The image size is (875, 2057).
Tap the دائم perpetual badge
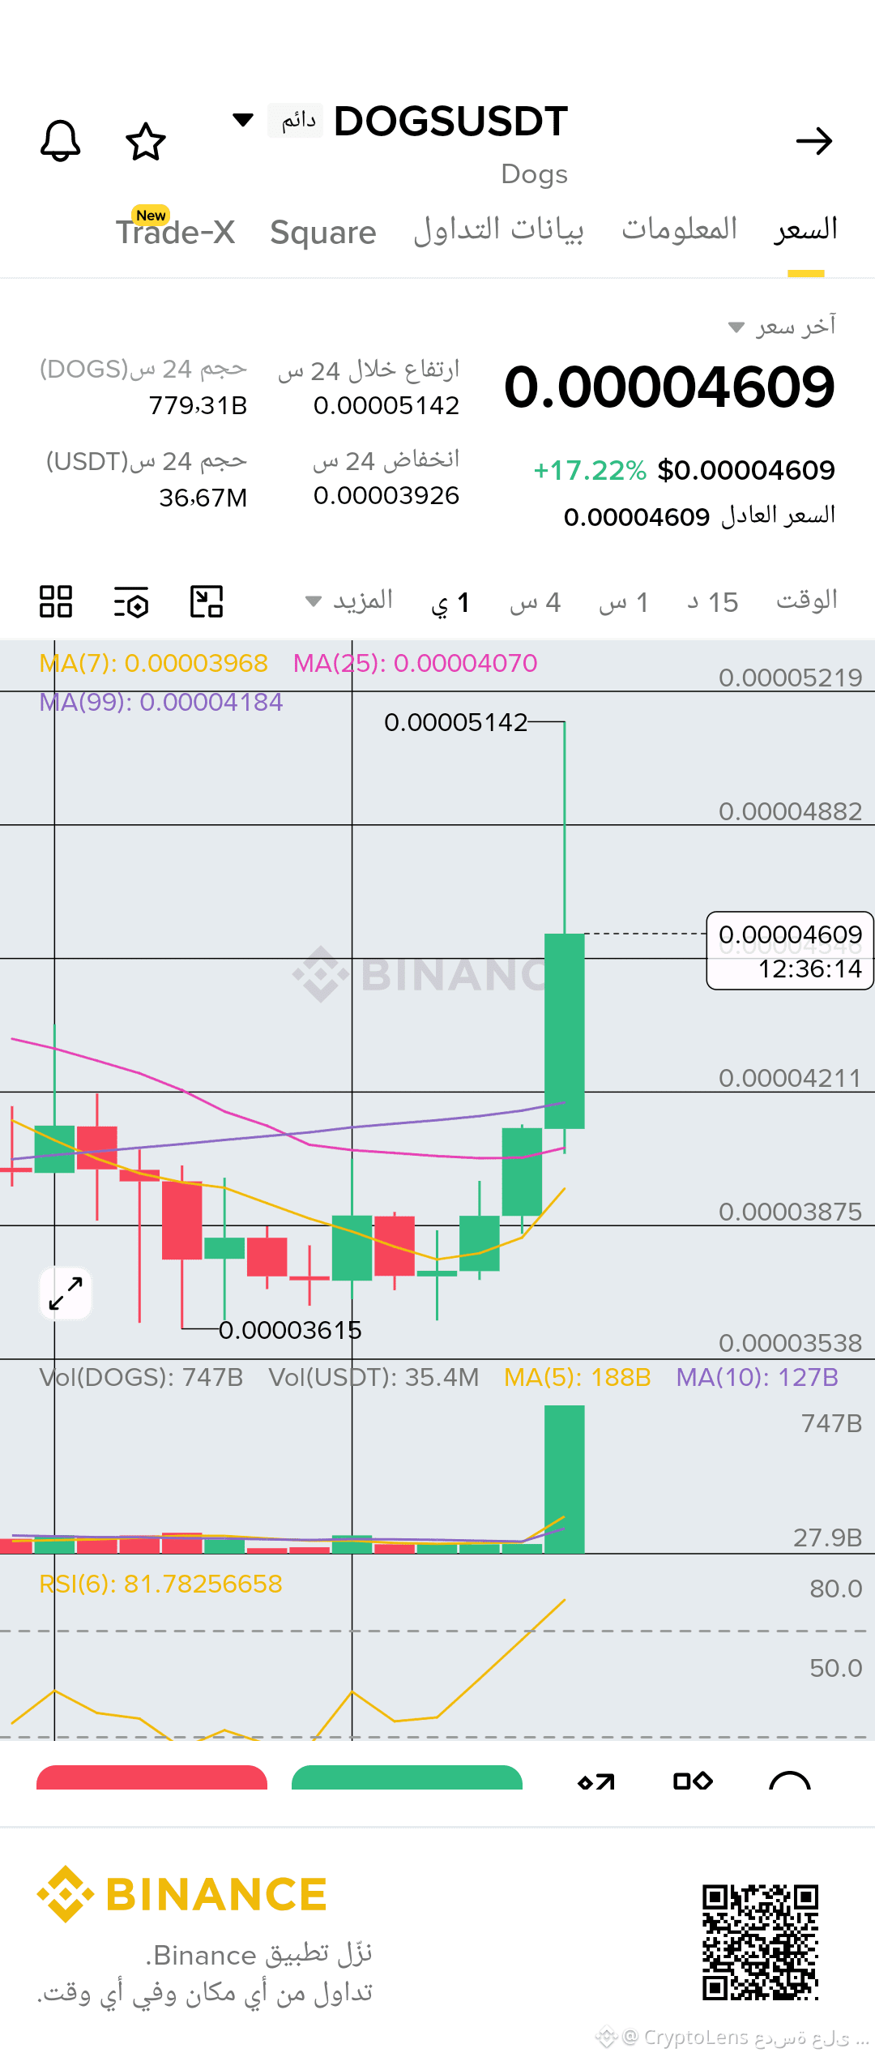(296, 121)
